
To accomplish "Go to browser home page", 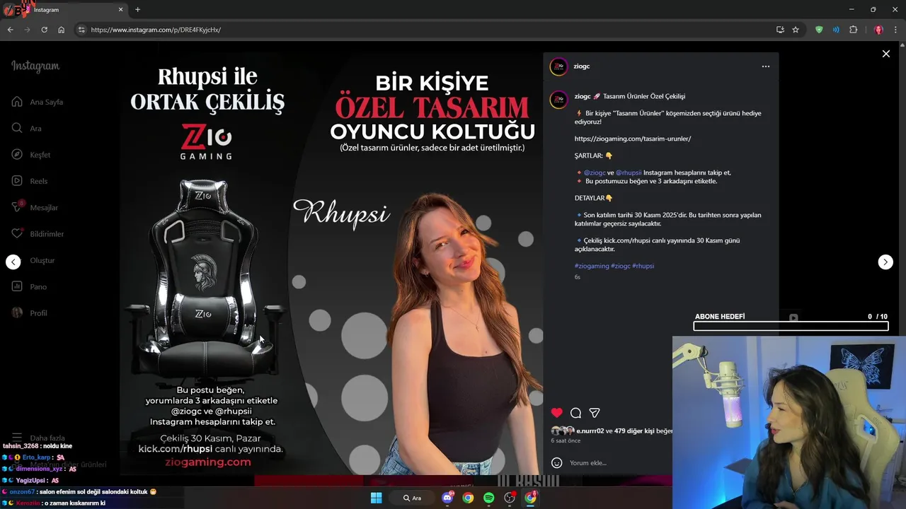I will pyautogui.click(x=61, y=30).
